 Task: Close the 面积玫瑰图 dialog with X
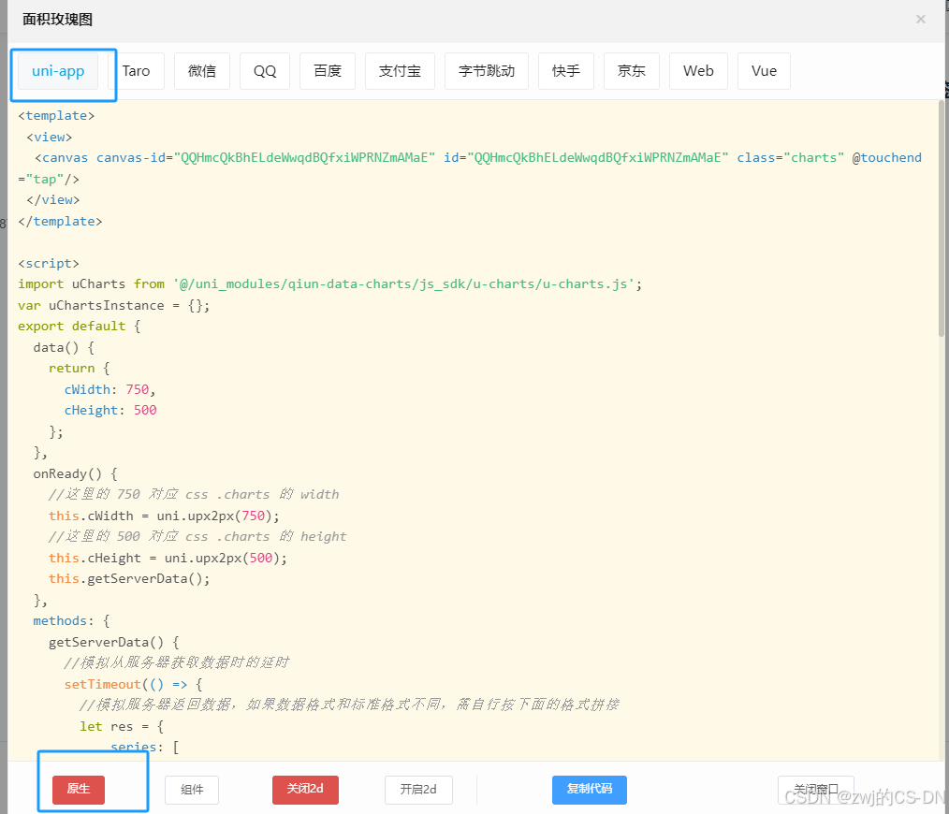(921, 20)
